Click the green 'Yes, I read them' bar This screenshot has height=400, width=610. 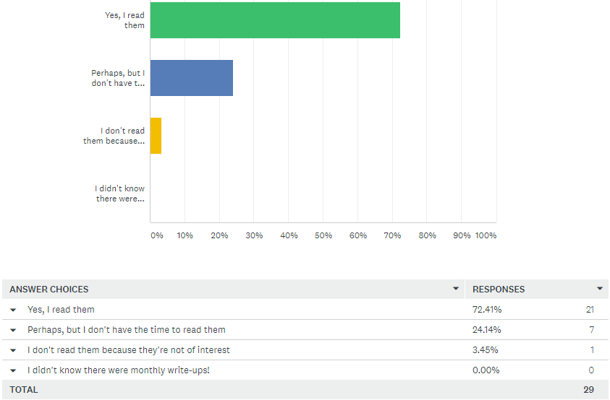click(x=275, y=20)
